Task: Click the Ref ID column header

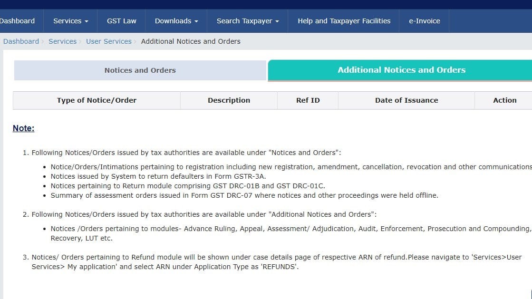Action: (x=308, y=100)
